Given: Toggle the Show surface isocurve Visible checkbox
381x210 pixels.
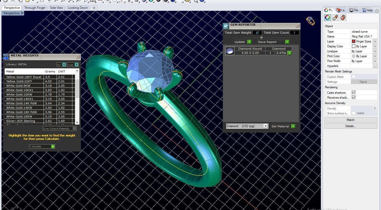Looking at the screenshot, I should click(353, 113).
